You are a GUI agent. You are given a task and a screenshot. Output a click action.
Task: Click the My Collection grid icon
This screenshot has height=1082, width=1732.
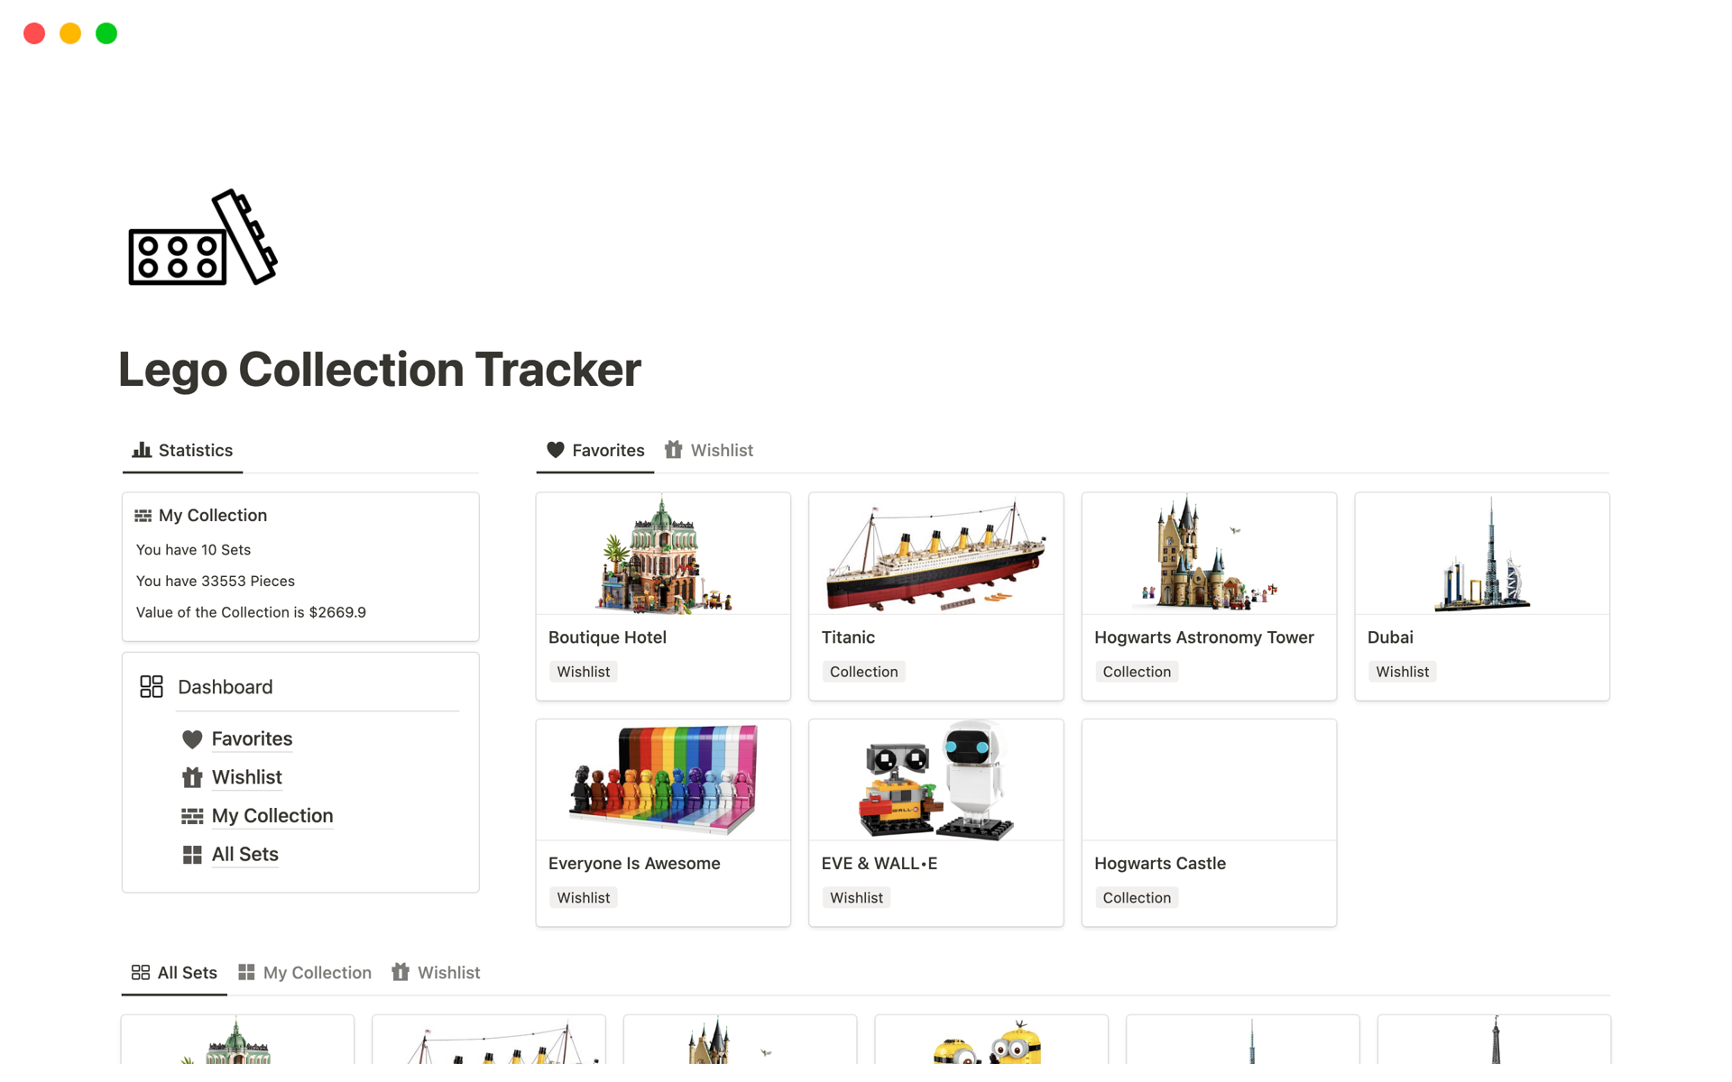pos(190,815)
